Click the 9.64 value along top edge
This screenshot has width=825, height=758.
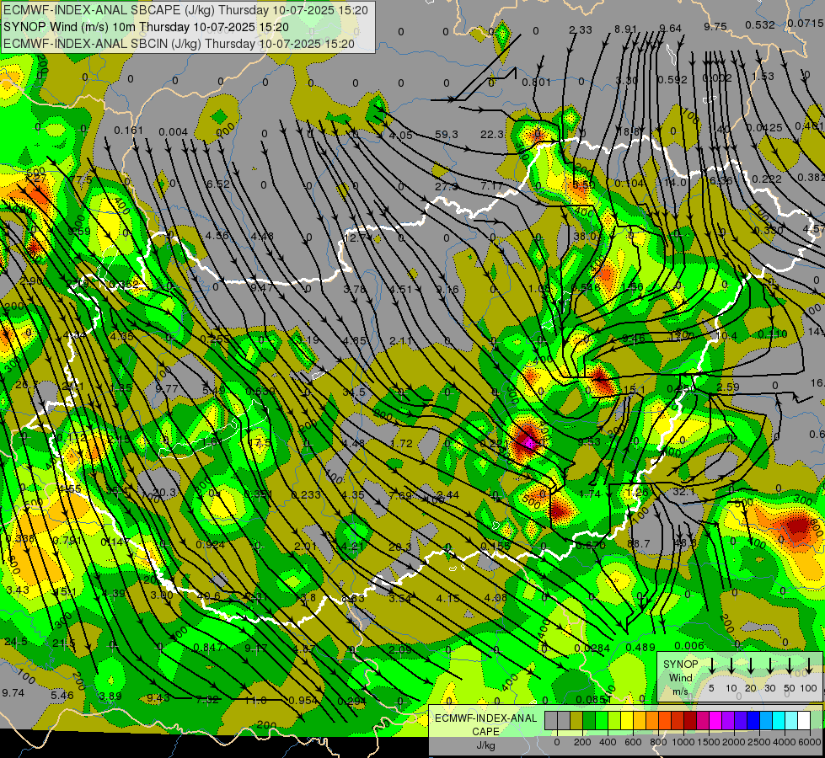(670, 29)
